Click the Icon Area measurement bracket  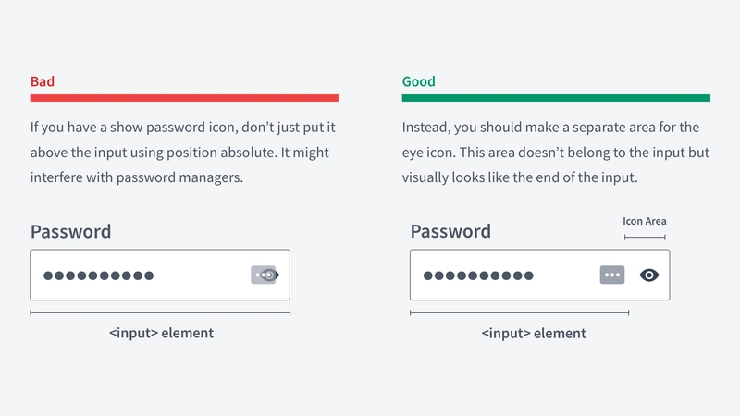click(x=645, y=238)
